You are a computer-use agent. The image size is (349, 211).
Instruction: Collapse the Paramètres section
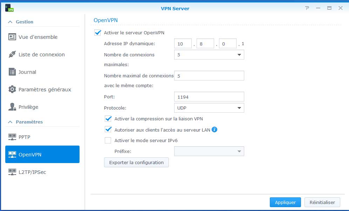tap(10, 122)
